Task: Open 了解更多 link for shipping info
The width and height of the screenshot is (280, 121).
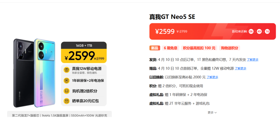Action: pyautogui.click(x=253, y=60)
